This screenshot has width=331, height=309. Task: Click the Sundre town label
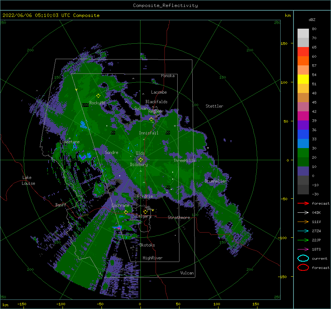(x=111, y=152)
